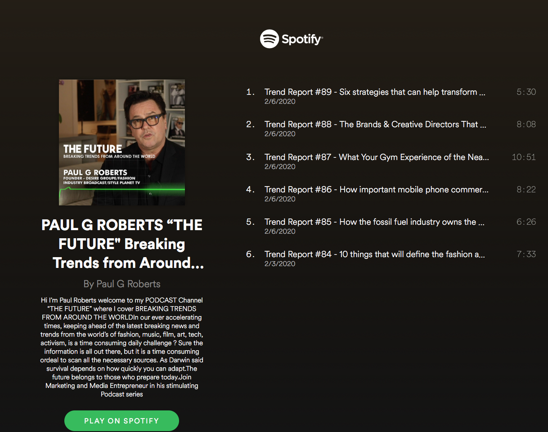Click the 10:51 duration label
The width and height of the screenshot is (548, 432).
click(524, 157)
